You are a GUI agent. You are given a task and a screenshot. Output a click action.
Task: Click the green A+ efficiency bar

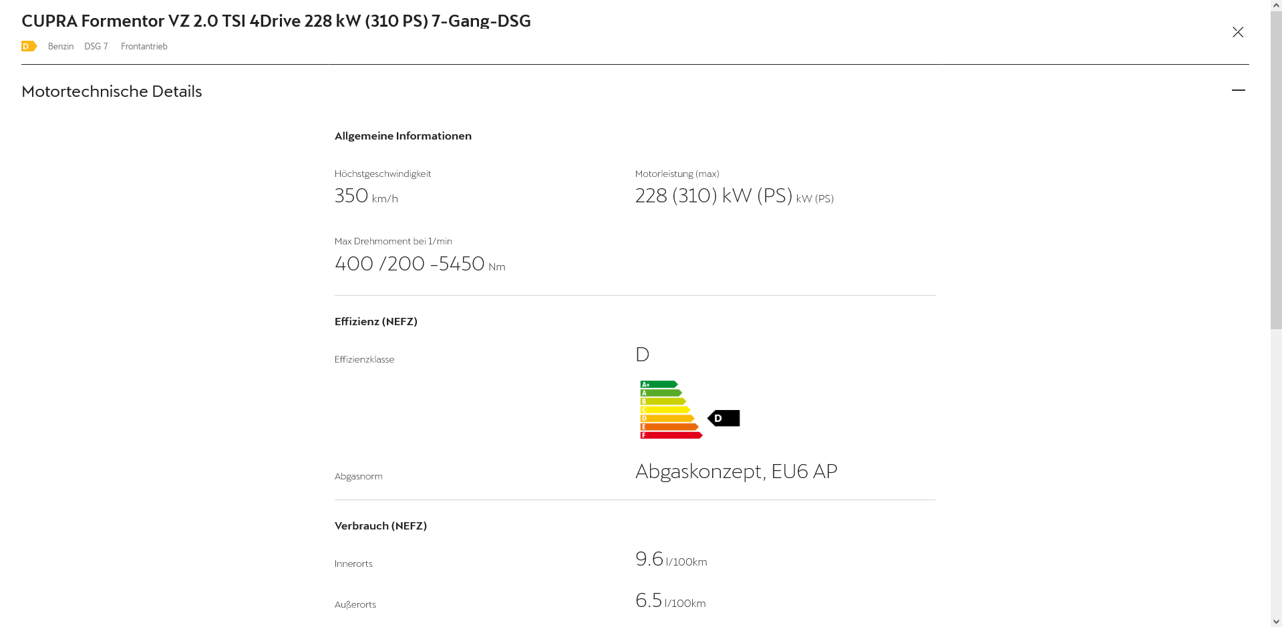click(659, 385)
